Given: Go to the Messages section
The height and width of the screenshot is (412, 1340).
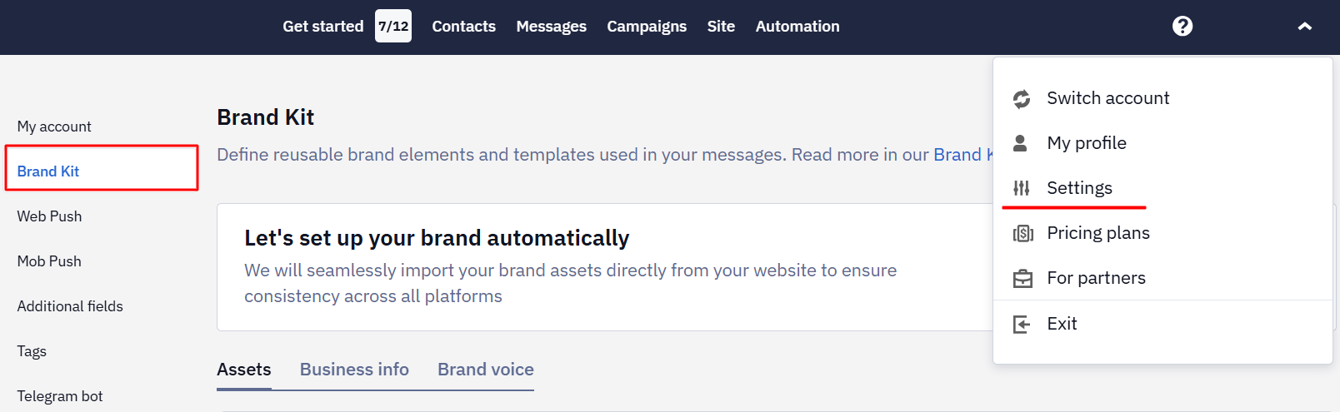Looking at the screenshot, I should 551,27.
